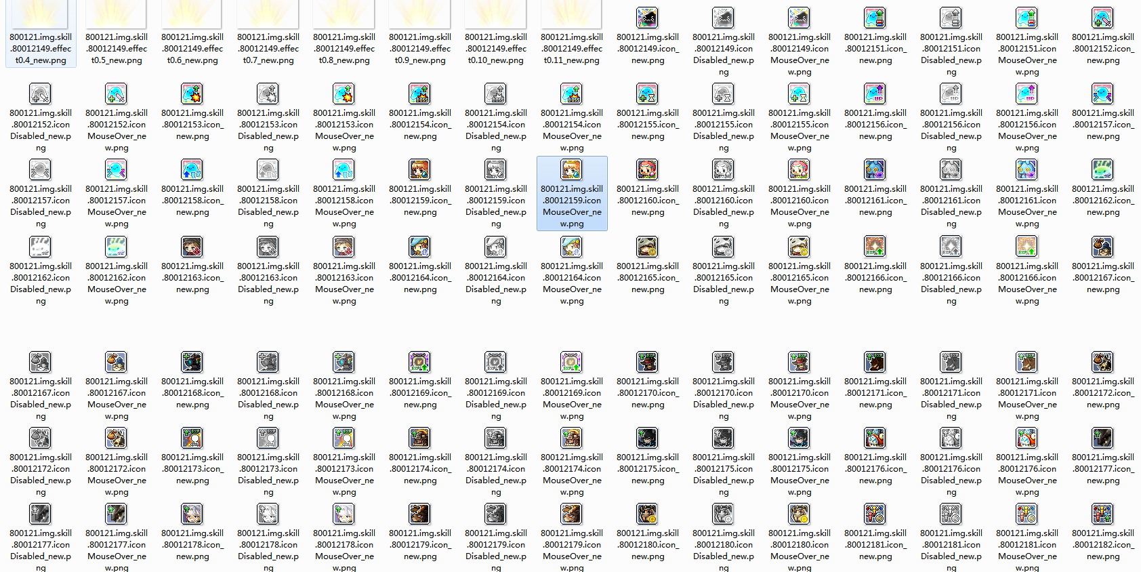Select the 80012162.icon_new.png file icon

1103,169
